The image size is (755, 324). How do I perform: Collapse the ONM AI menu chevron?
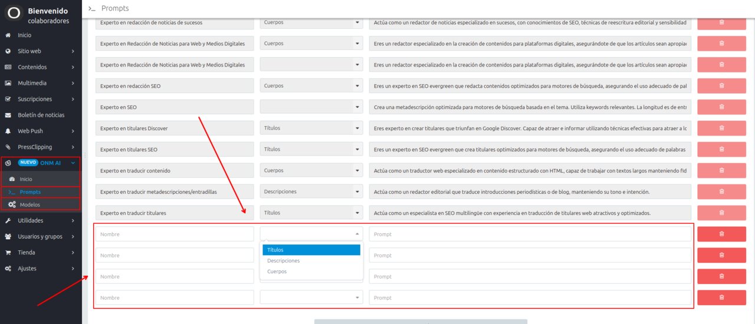point(73,163)
